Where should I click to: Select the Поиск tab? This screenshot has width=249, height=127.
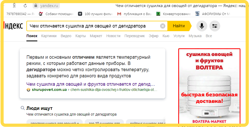tap(32, 36)
